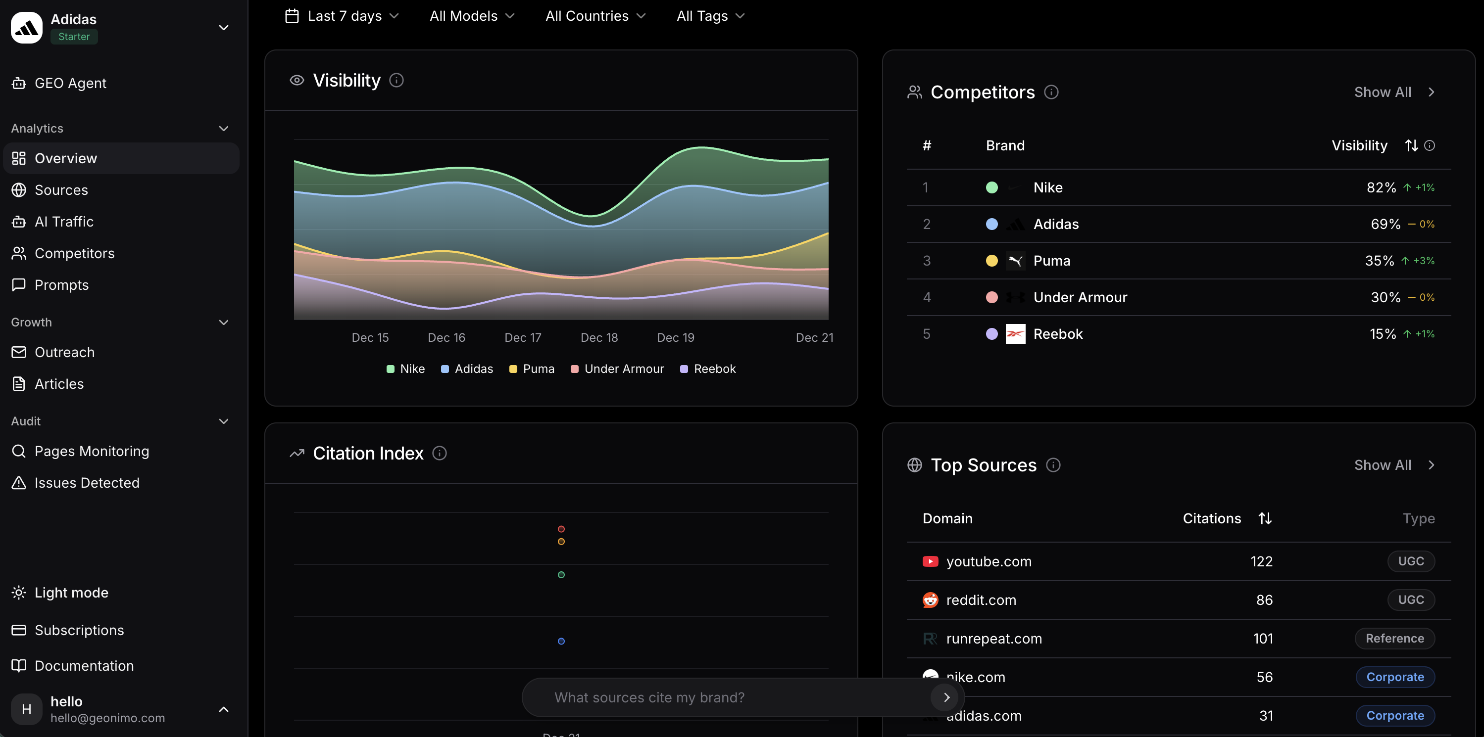1484x737 pixels.
Task: Open Outreach under Growth
Action: click(x=64, y=352)
